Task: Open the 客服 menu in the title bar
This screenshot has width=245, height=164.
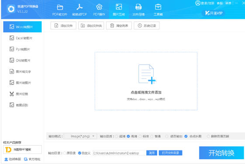Action: coord(220,3)
